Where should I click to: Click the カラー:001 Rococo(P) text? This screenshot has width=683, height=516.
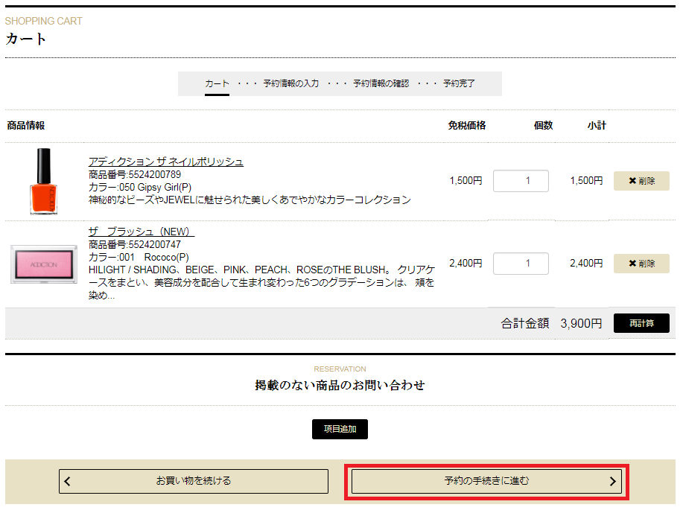[139, 258]
